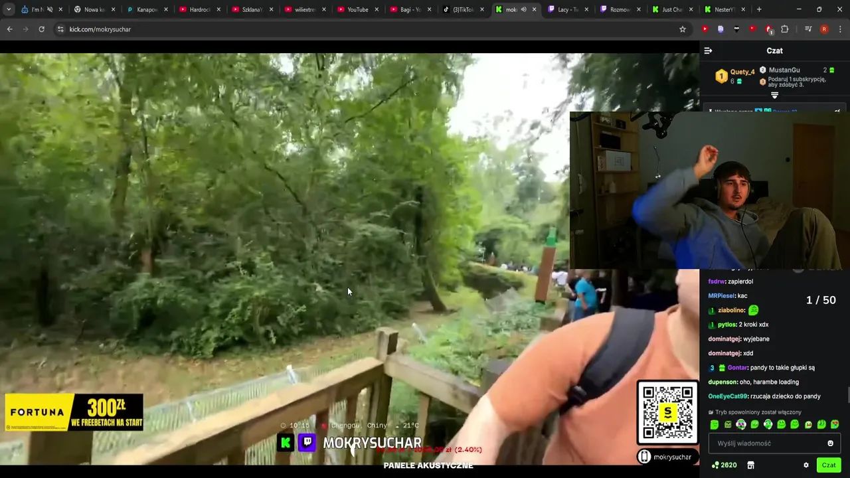Image resolution: width=850 pixels, height=478 pixels.
Task: Open chat user fsdrw's profile
Action: click(718, 281)
